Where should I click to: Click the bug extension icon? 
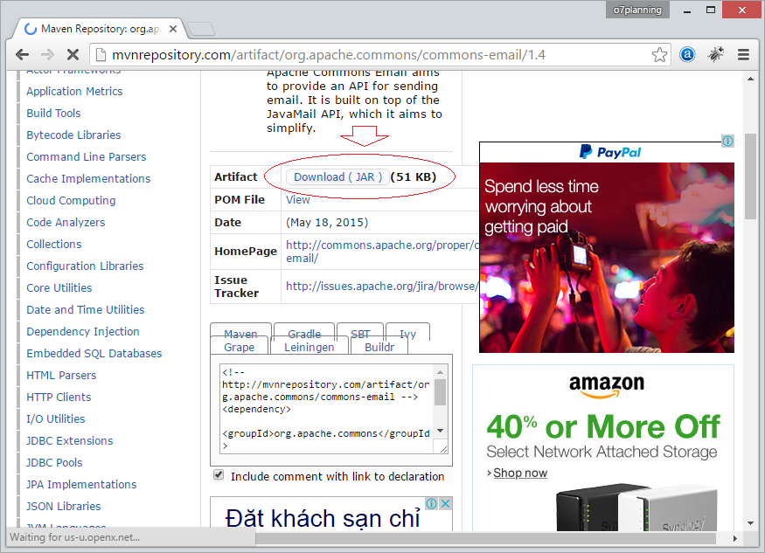click(716, 55)
